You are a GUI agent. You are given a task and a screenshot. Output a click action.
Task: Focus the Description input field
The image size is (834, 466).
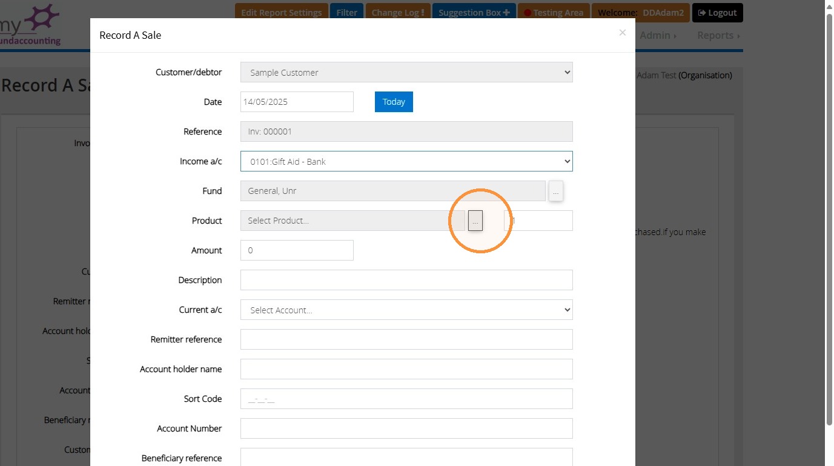pyautogui.click(x=406, y=280)
